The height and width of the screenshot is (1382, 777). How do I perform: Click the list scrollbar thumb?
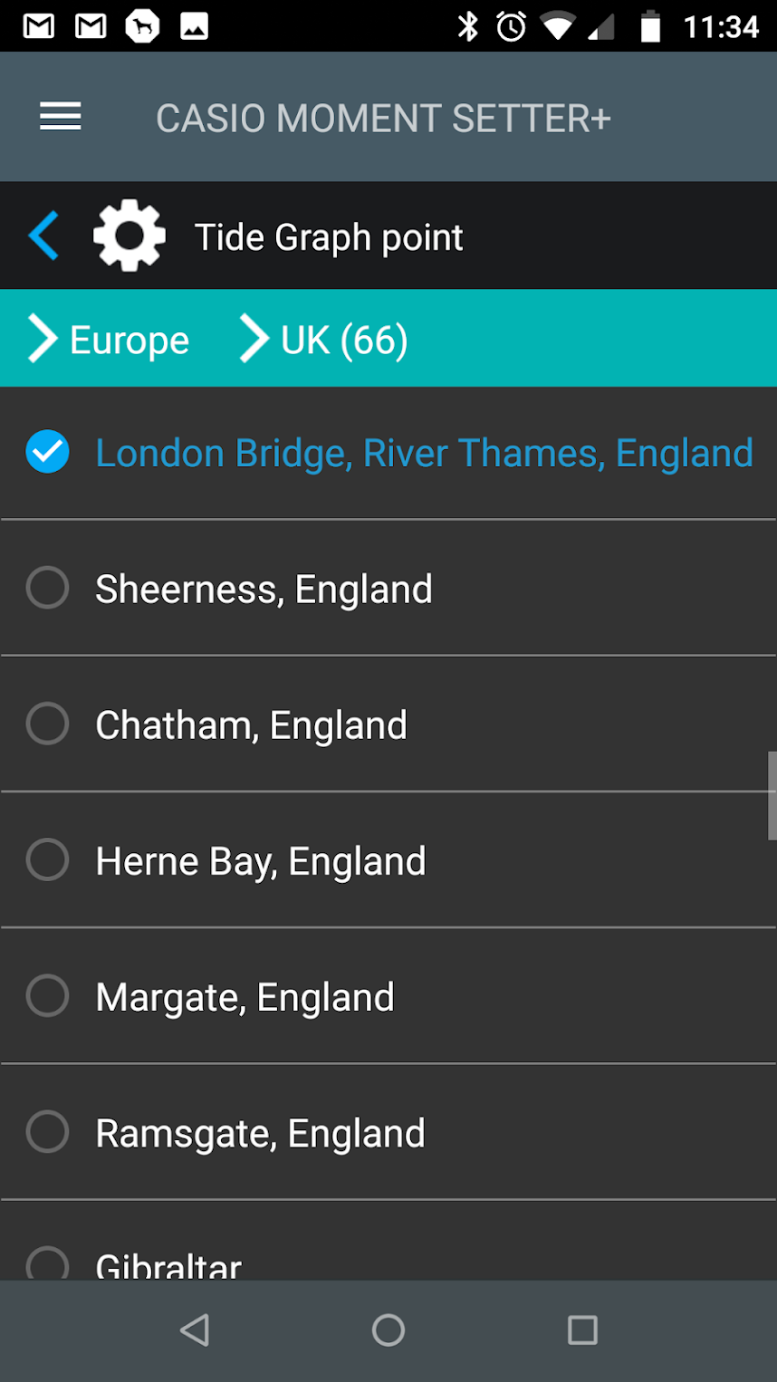[772, 795]
